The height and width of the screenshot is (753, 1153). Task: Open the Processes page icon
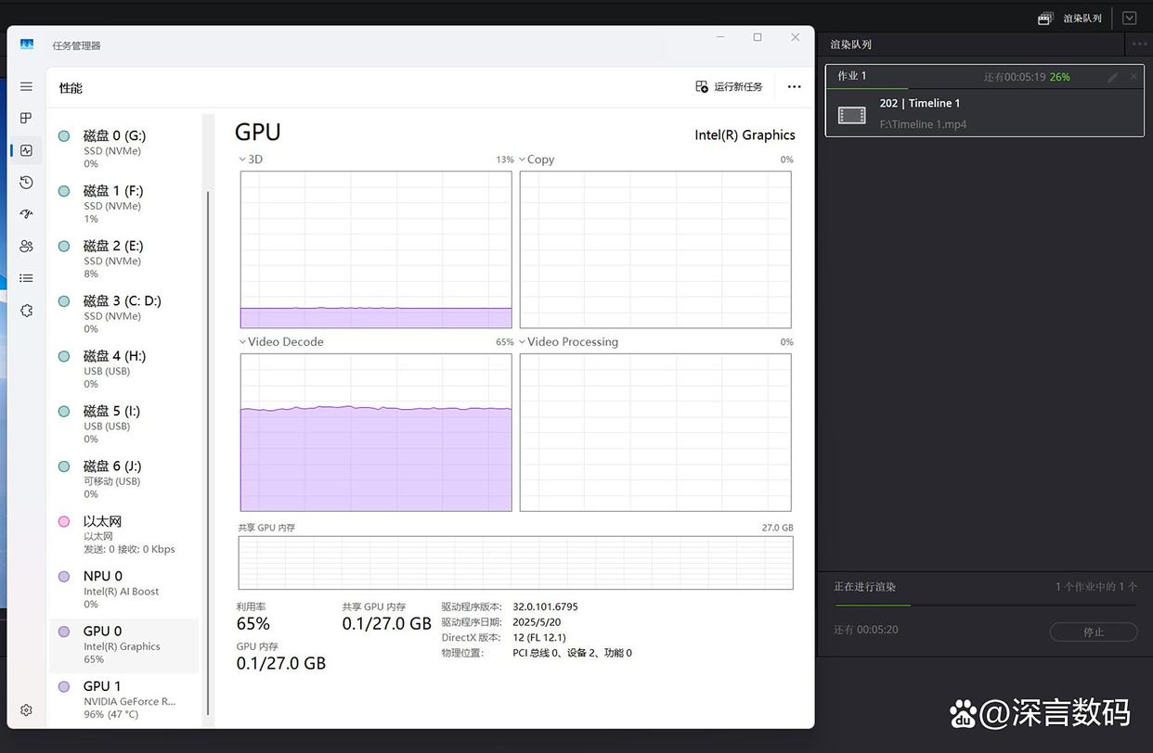(x=26, y=118)
